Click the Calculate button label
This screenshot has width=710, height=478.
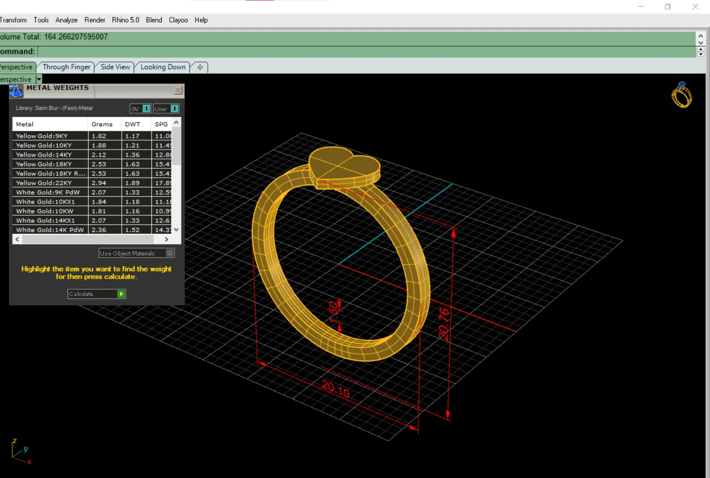[81, 294]
